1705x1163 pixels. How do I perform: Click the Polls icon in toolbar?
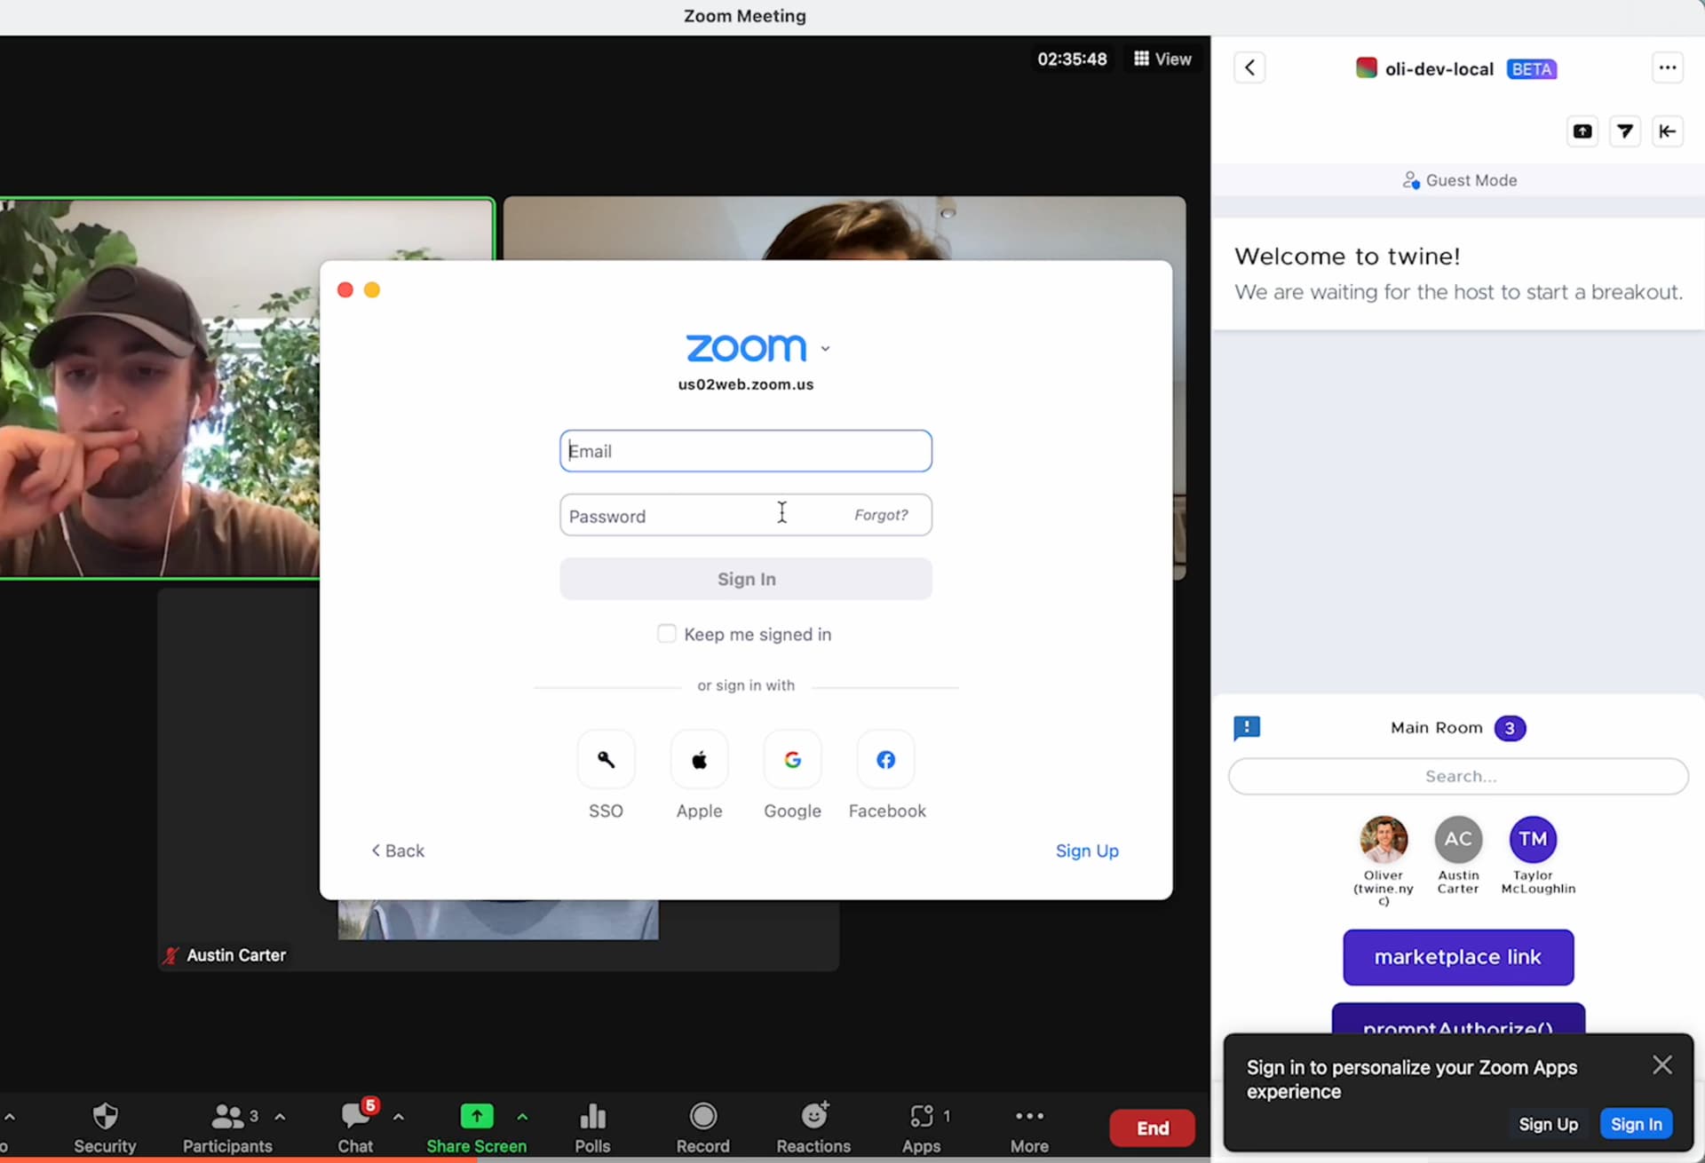[592, 1116]
